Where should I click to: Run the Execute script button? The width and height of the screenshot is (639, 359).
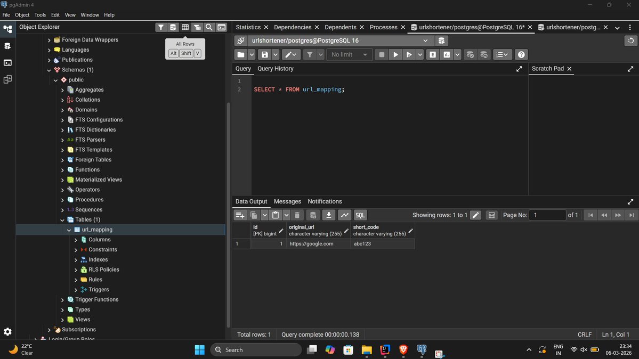tap(409, 55)
